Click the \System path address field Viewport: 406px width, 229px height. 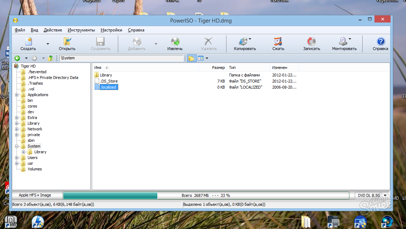point(121,58)
